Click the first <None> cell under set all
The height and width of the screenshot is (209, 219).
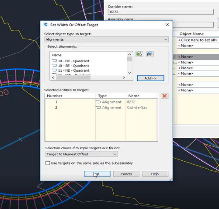[x=198, y=45]
